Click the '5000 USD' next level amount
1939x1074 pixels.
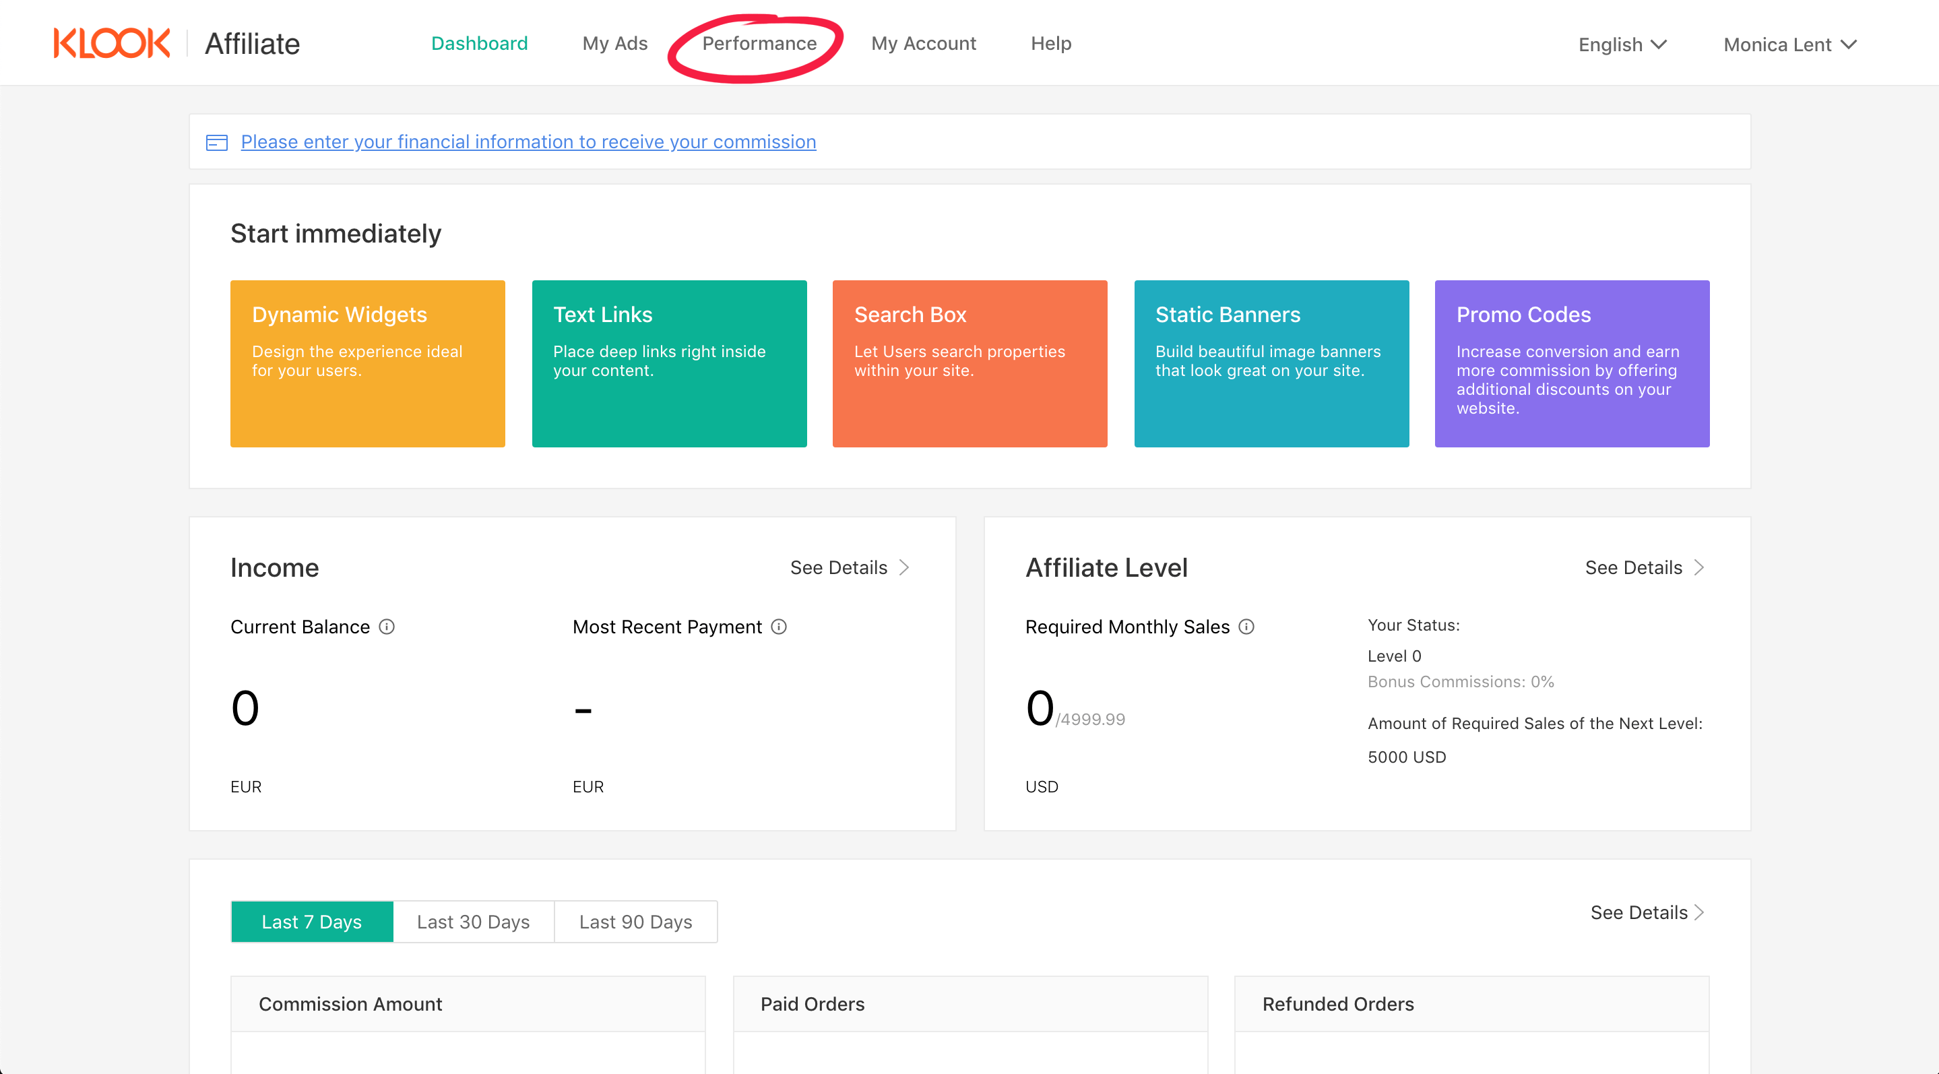(1406, 757)
